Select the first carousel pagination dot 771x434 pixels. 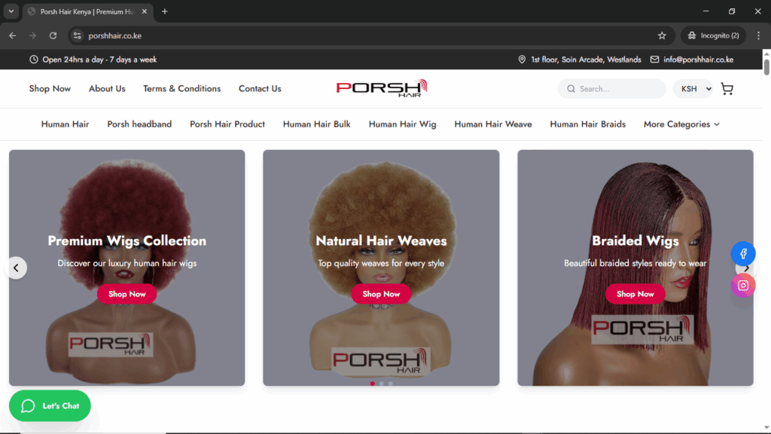(372, 384)
